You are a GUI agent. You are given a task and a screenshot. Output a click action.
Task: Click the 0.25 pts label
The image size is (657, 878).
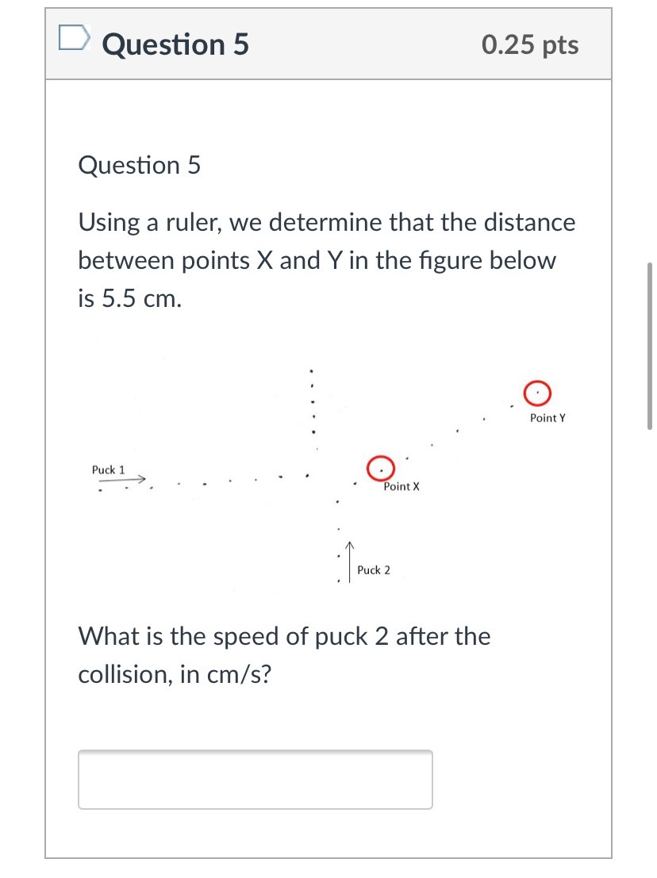pyautogui.click(x=529, y=44)
